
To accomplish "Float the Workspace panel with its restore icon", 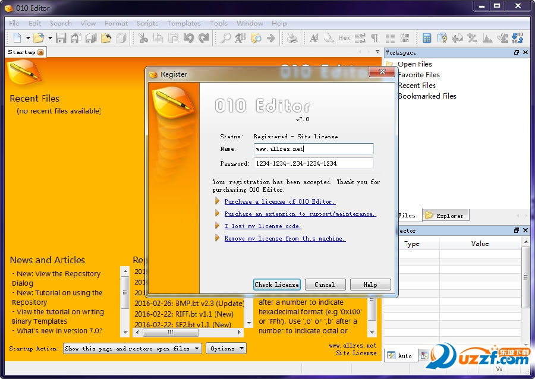I will pos(517,52).
